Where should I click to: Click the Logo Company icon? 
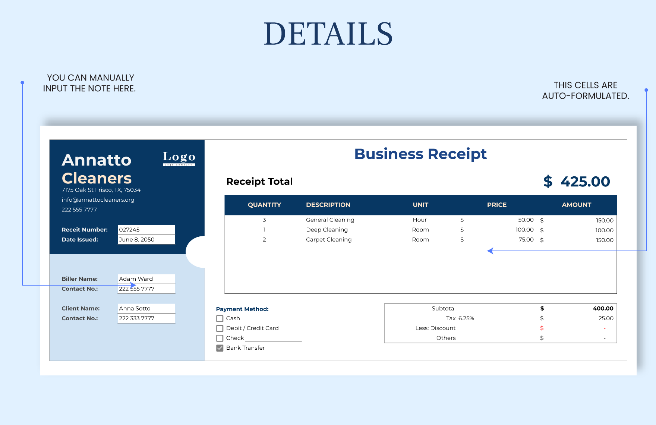178,158
